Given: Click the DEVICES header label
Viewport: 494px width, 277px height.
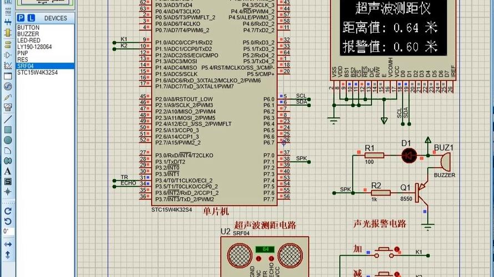Looking at the screenshot, I should (x=56, y=18).
